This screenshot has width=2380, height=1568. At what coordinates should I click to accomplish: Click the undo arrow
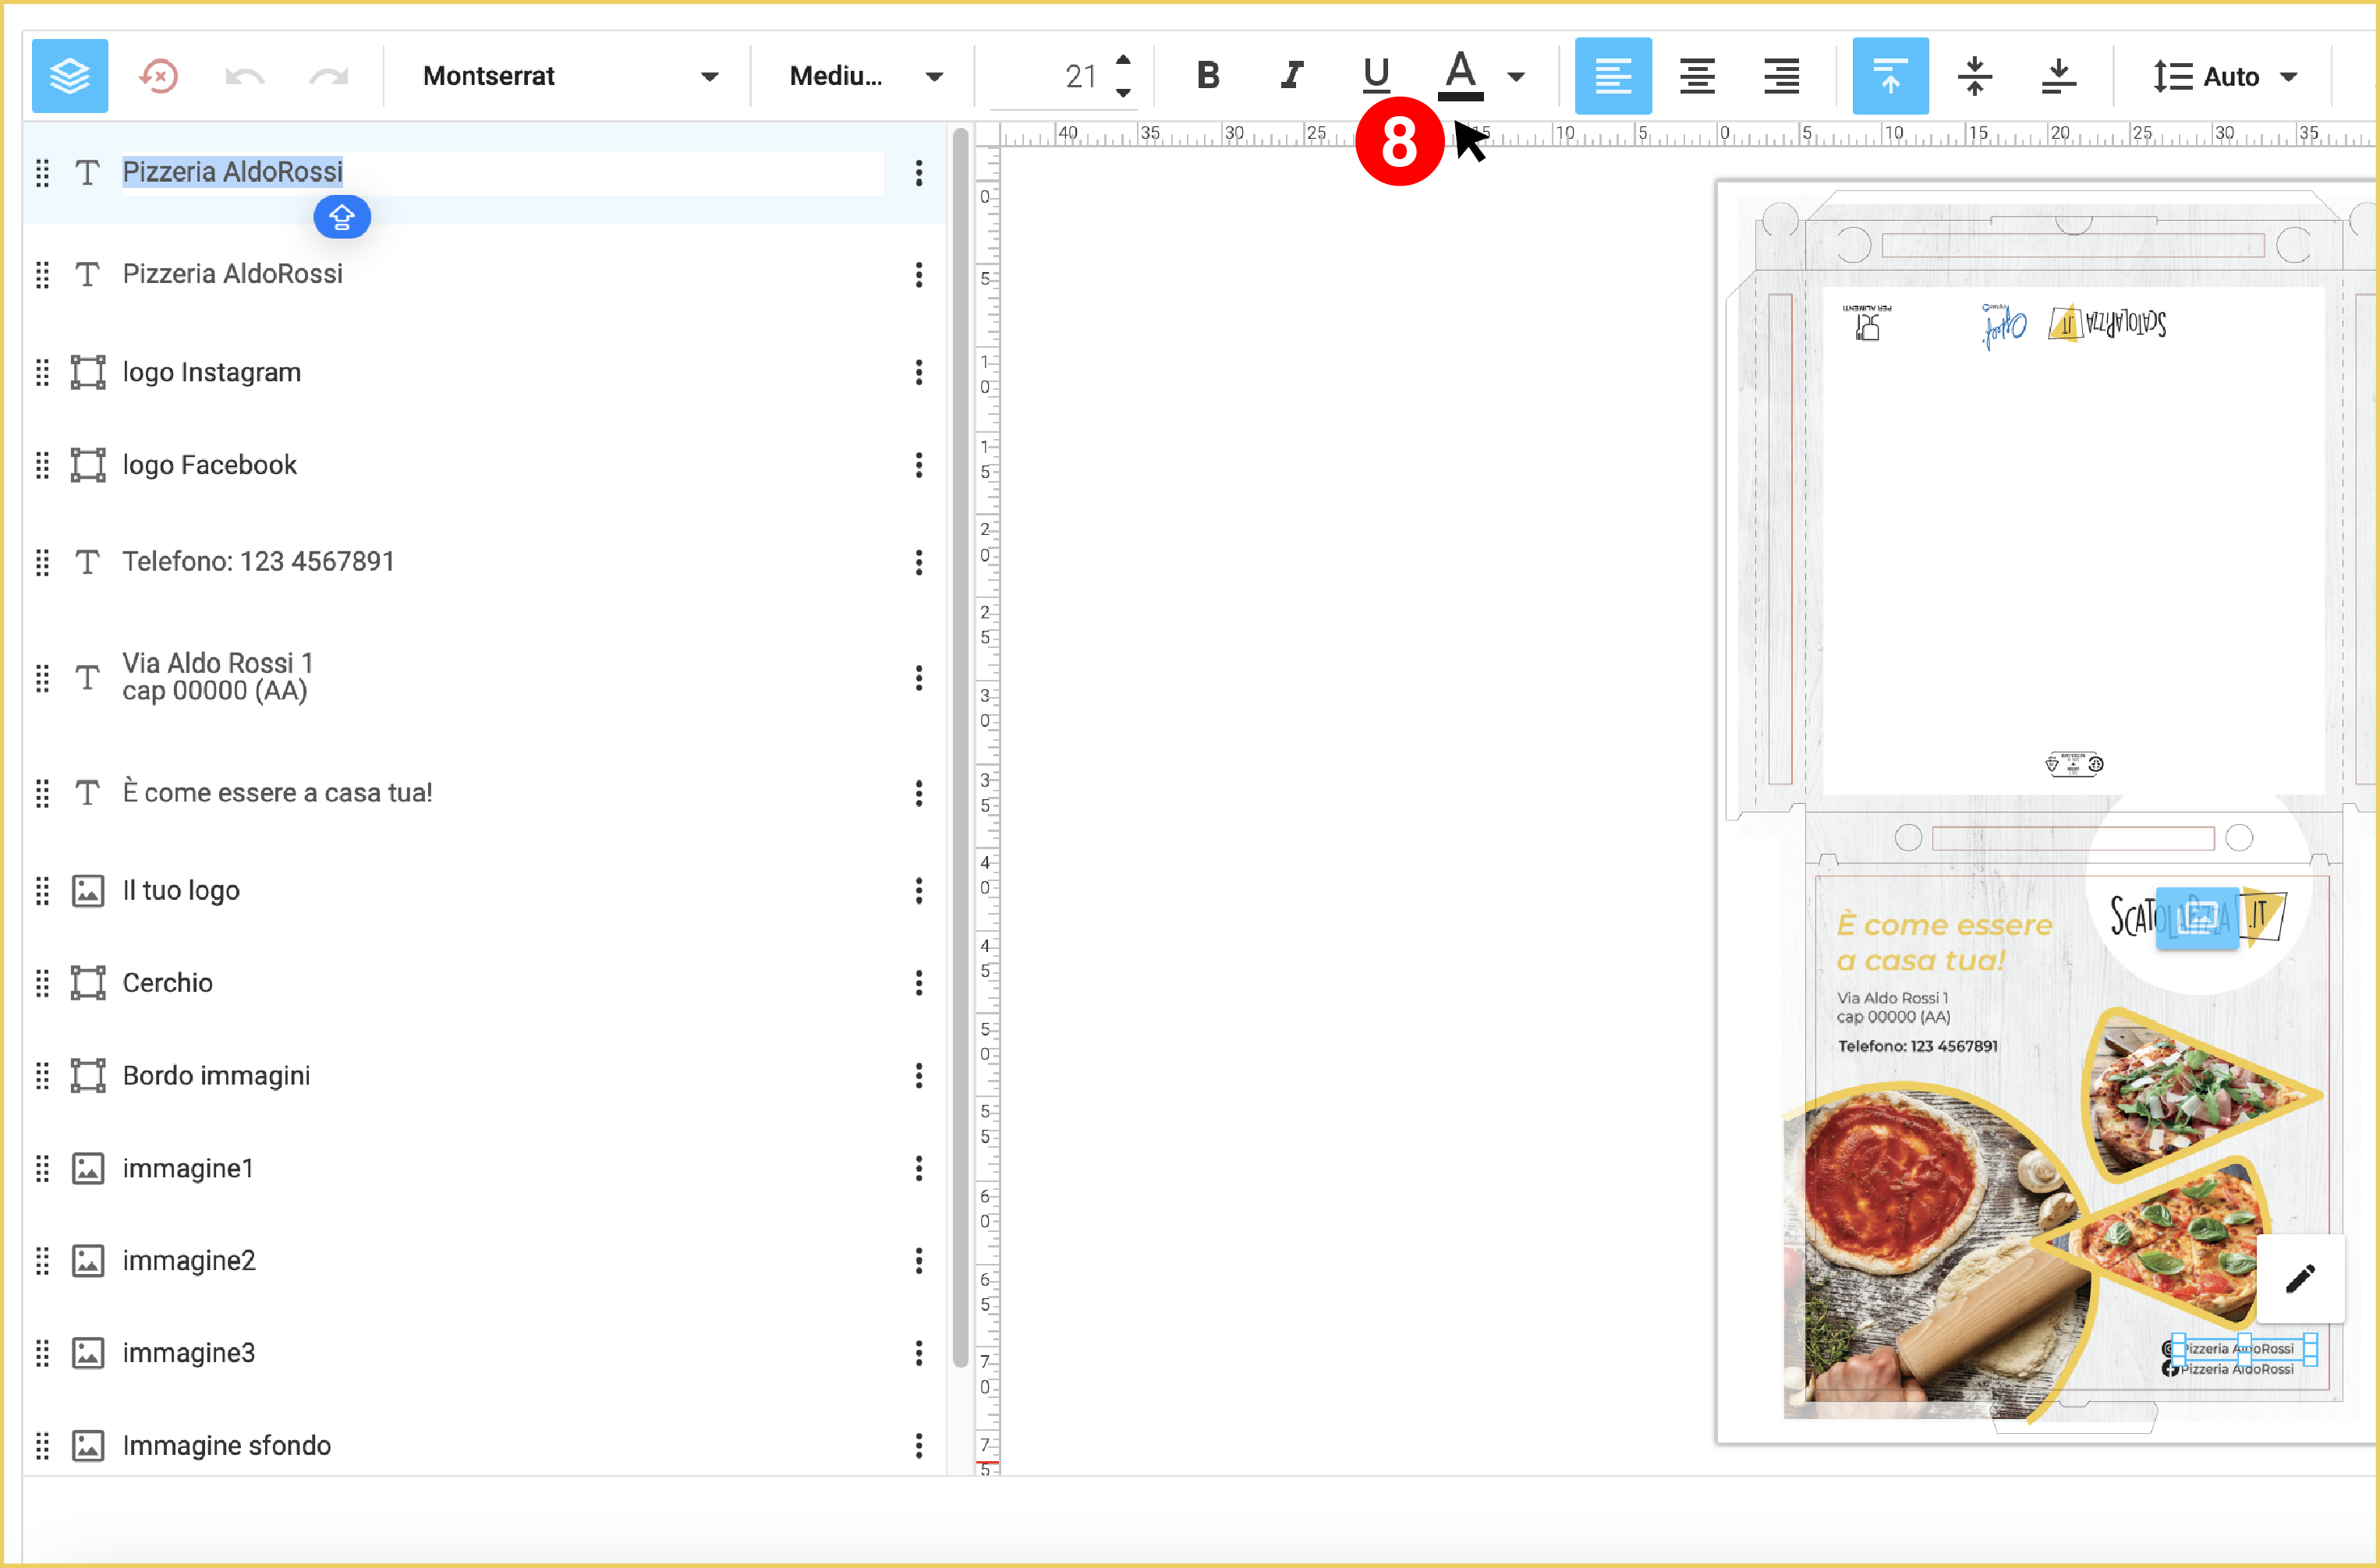pos(244,76)
